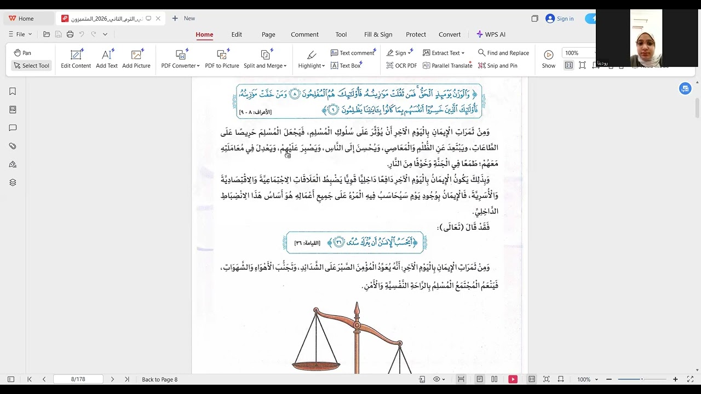Image resolution: width=701 pixels, height=394 pixels.
Task: Click Back to Page 8
Action: 160,379
